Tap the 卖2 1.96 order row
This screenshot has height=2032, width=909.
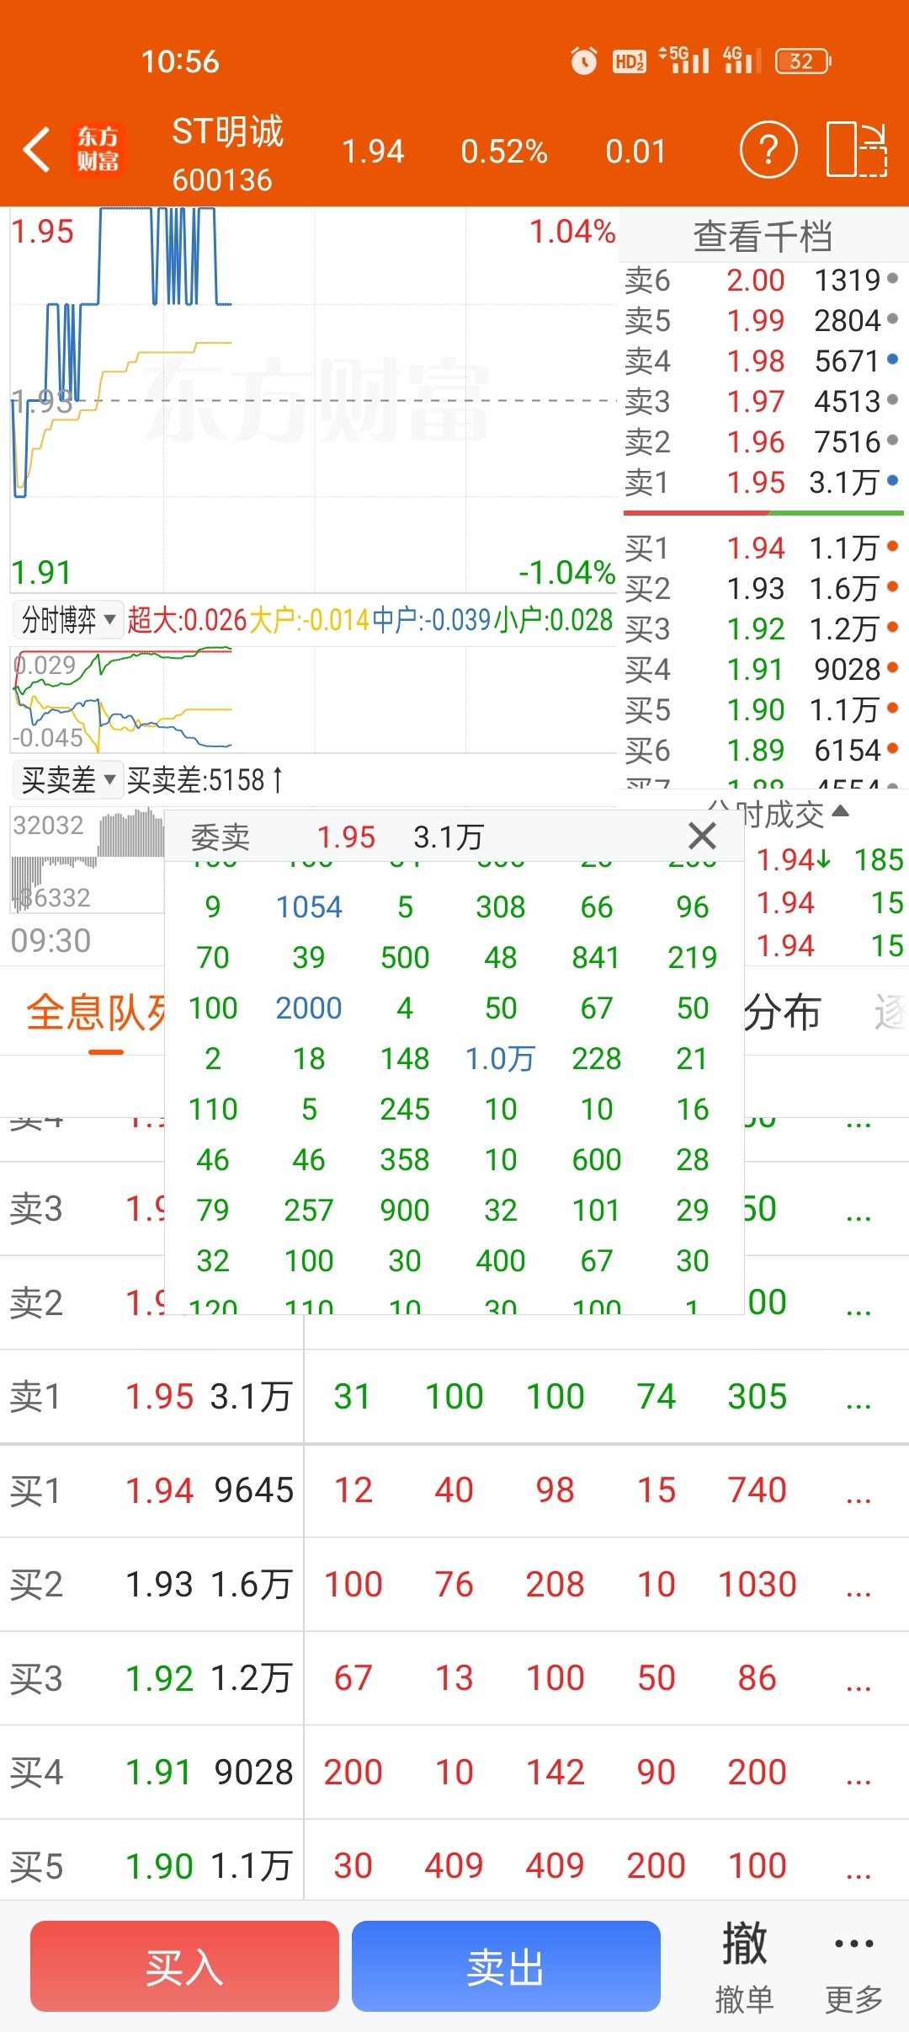pos(762,441)
